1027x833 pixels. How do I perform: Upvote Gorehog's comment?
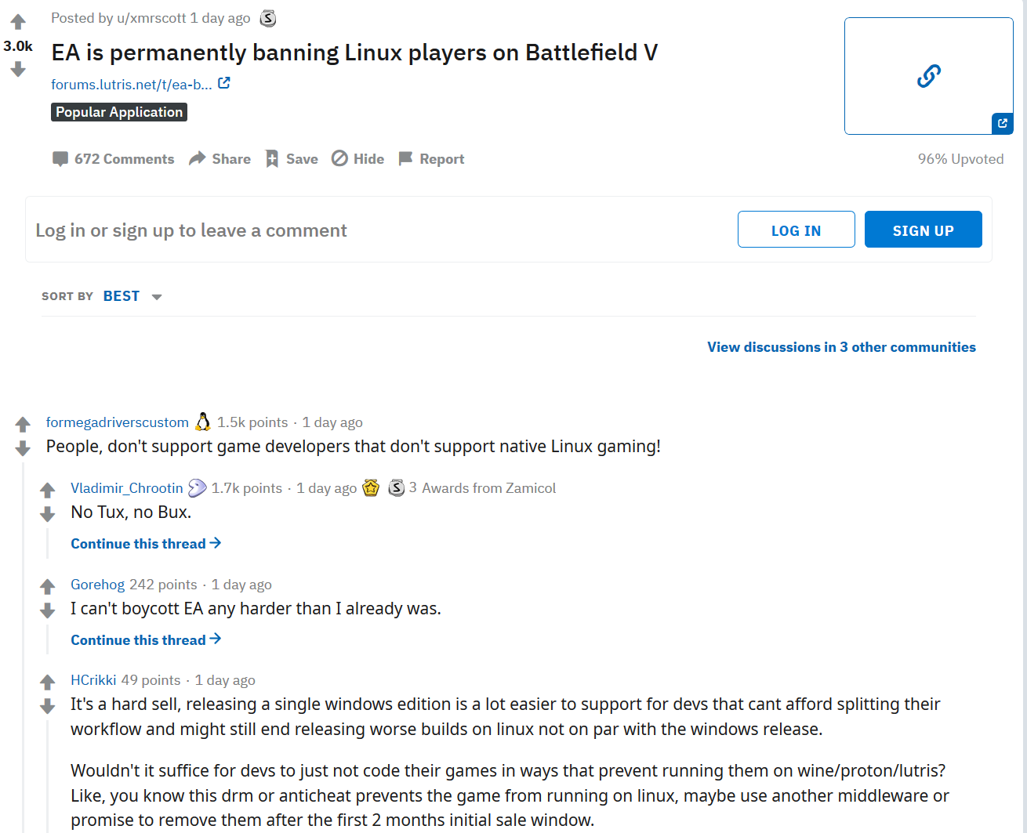[x=48, y=586]
